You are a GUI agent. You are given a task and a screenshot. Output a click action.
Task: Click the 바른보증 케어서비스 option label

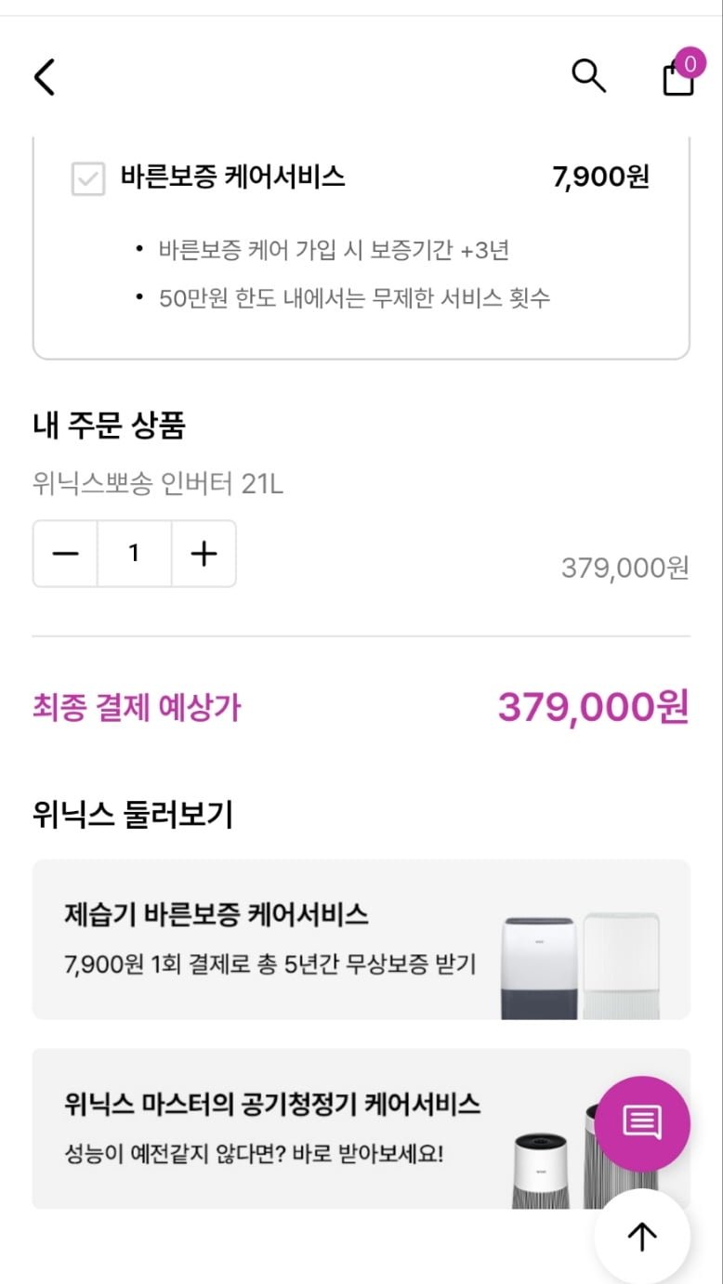pos(232,177)
